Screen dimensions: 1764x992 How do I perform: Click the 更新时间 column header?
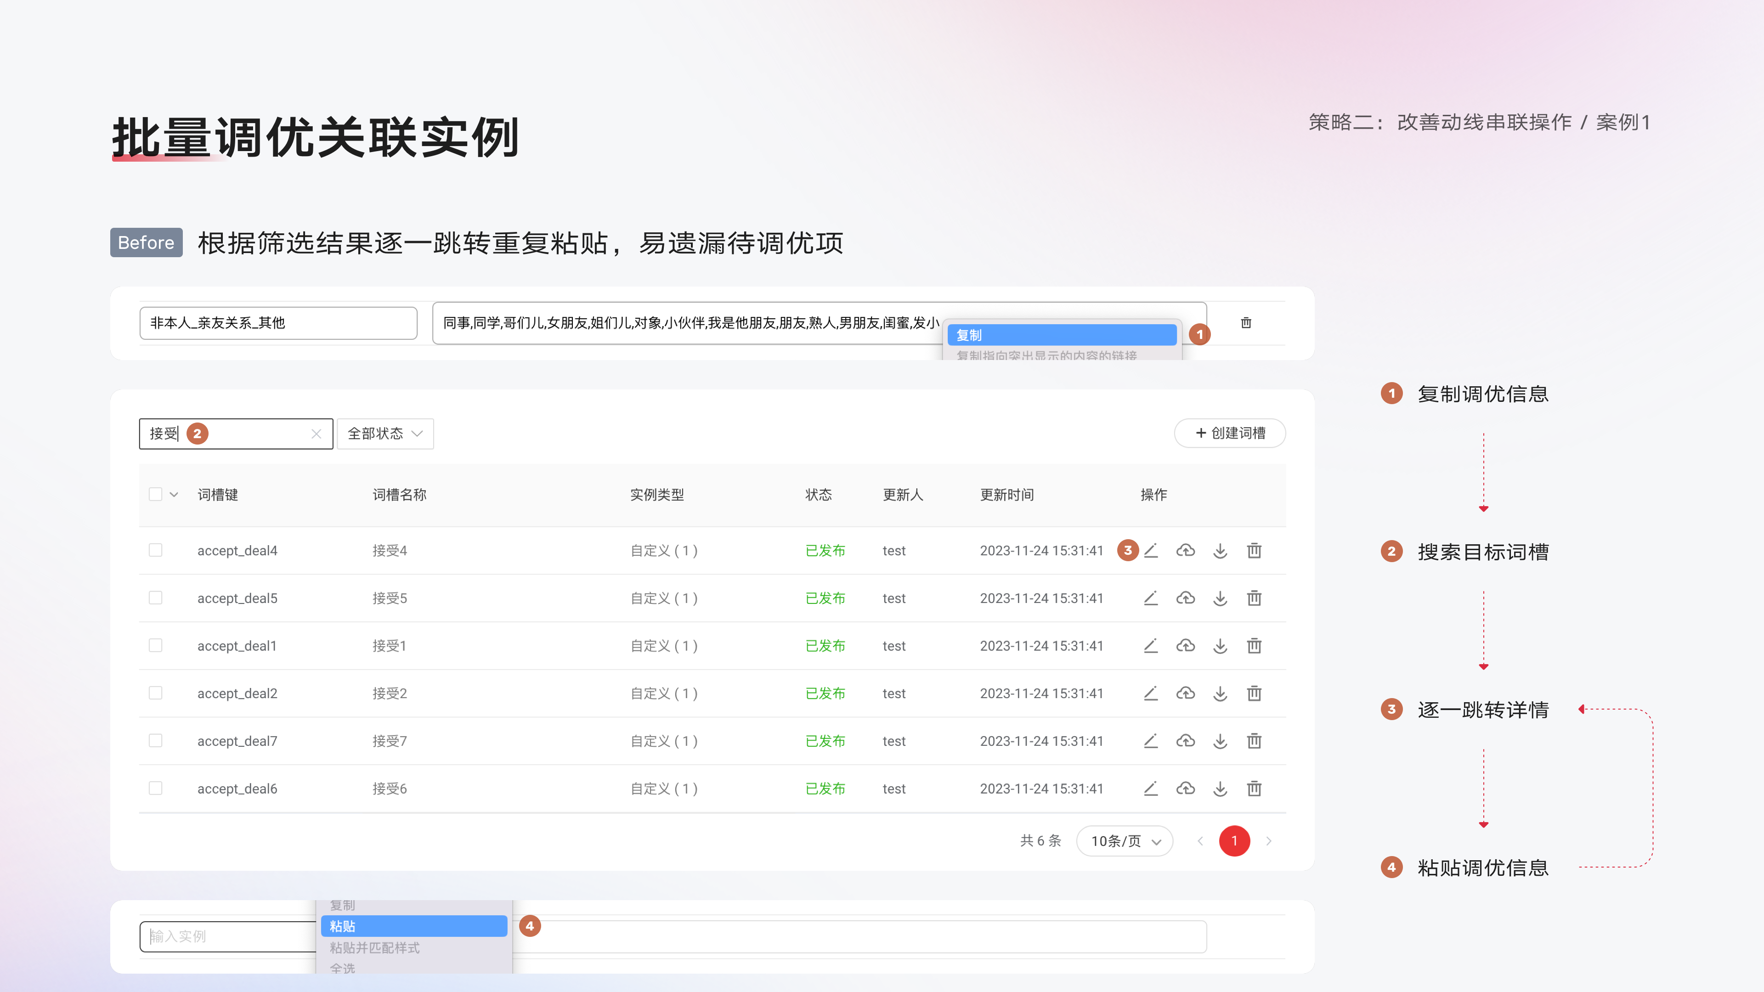[x=1006, y=494]
